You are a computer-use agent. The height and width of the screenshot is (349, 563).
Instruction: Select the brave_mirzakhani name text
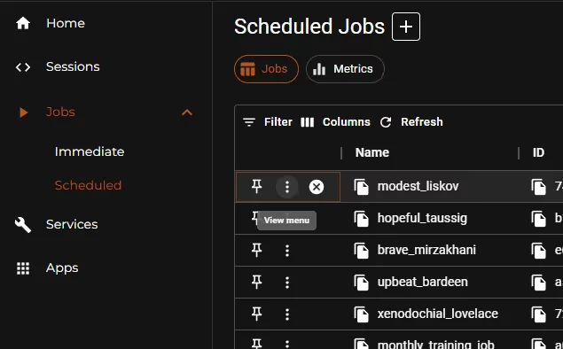coord(426,250)
